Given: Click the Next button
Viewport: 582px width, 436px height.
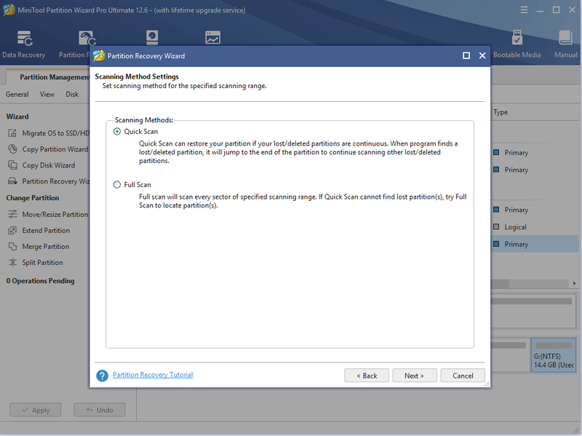Looking at the screenshot, I should (x=414, y=376).
